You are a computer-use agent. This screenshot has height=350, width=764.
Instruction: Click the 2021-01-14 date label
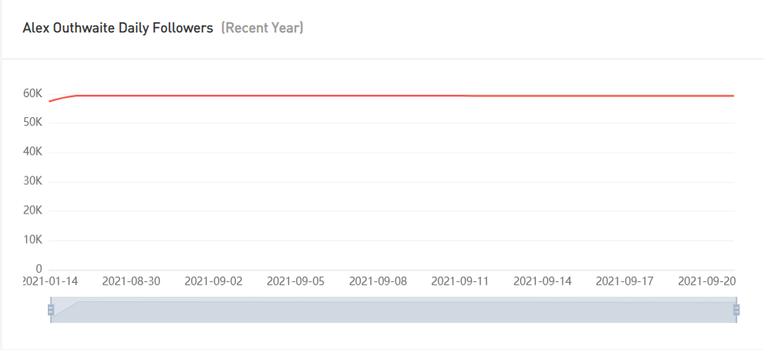pos(52,281)
